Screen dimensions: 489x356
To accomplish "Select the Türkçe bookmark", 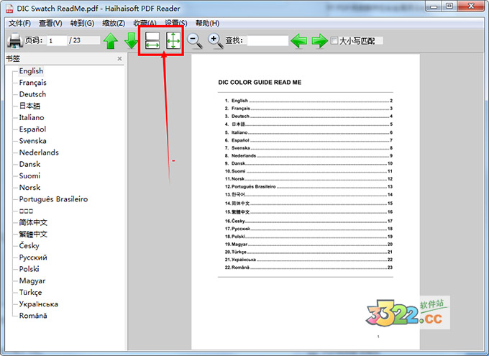I will coord(30,292).
